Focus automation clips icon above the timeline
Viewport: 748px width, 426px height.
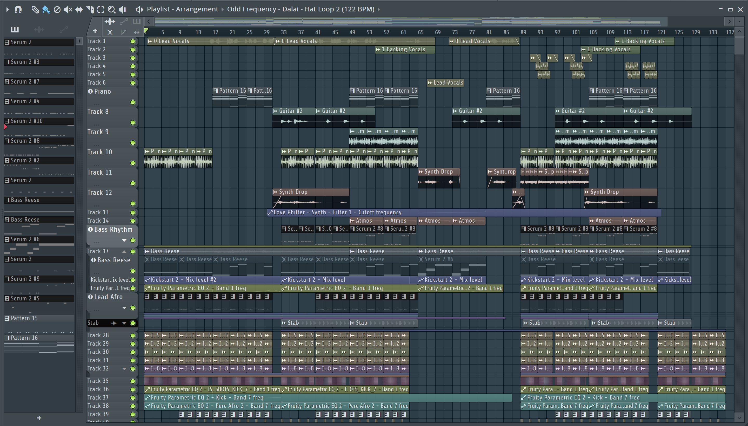tap(124, 21)
